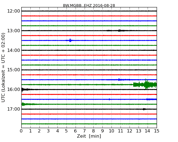Screen dimensions: 178x142
Task: Click the 10 minute tick label
Action: 111,131
